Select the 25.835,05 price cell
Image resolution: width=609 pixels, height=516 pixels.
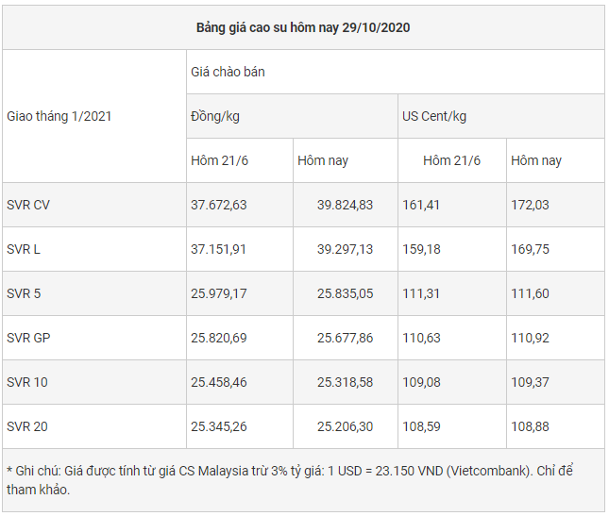(x=345, y=293)
